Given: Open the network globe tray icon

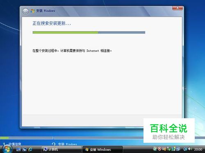Looking at the screenshot, I should pyautogui.click(x=185, y=149).
